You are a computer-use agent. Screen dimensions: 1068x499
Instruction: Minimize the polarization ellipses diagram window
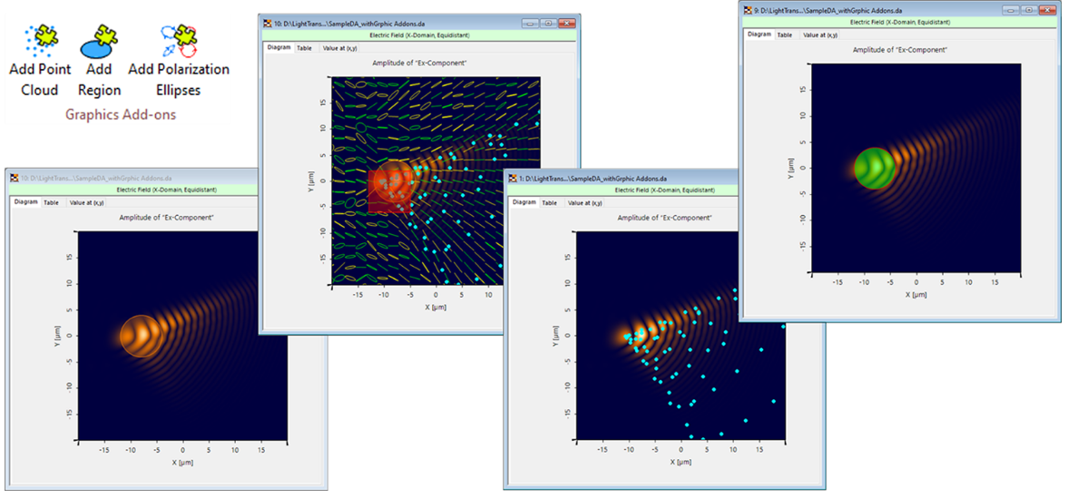pyautogui.click(x=529, y=23)
